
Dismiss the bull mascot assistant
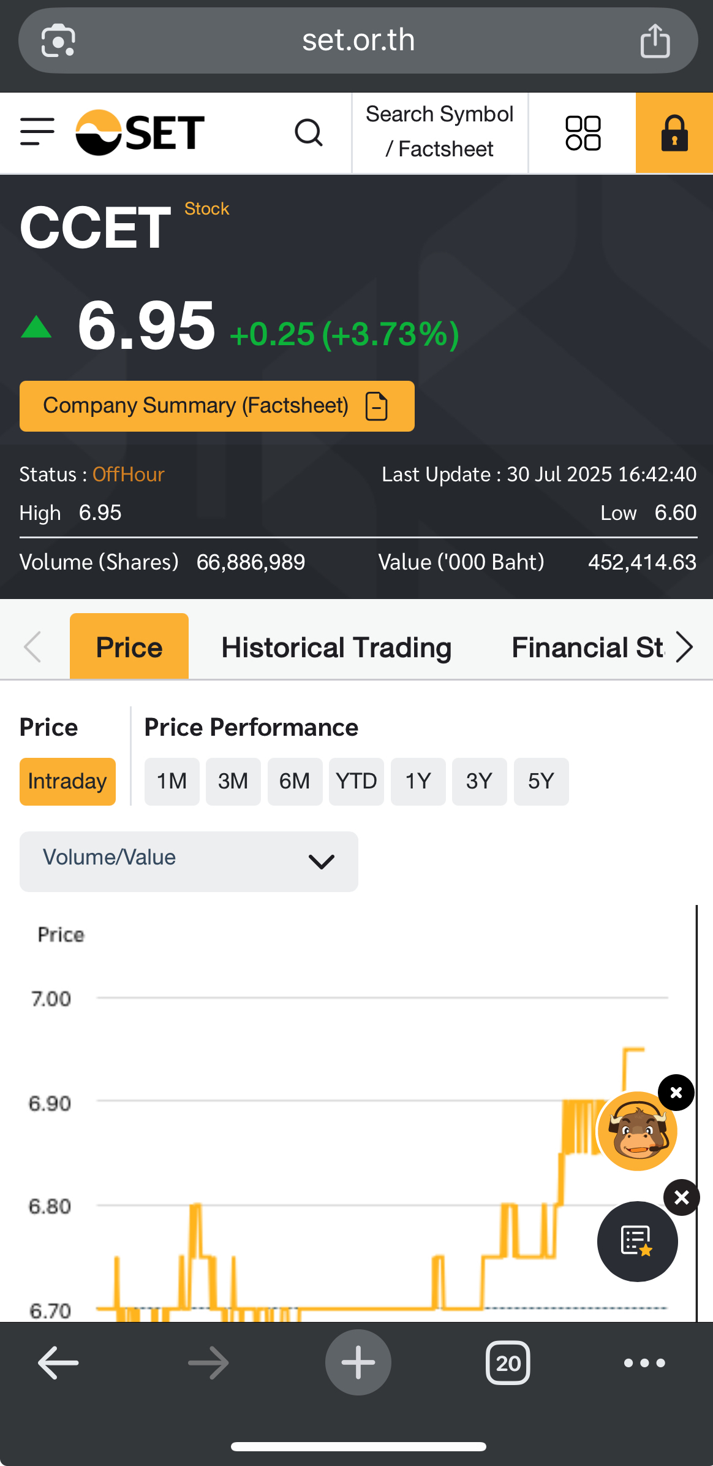click(x=676, y=1092)
